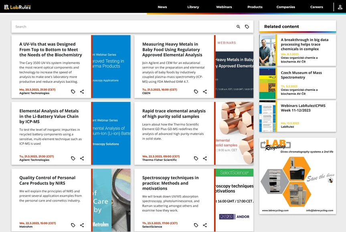346x232 pixels.
Task: Share the UV-Vis Biochemistry webinar card
Action: tap(82, 92)
